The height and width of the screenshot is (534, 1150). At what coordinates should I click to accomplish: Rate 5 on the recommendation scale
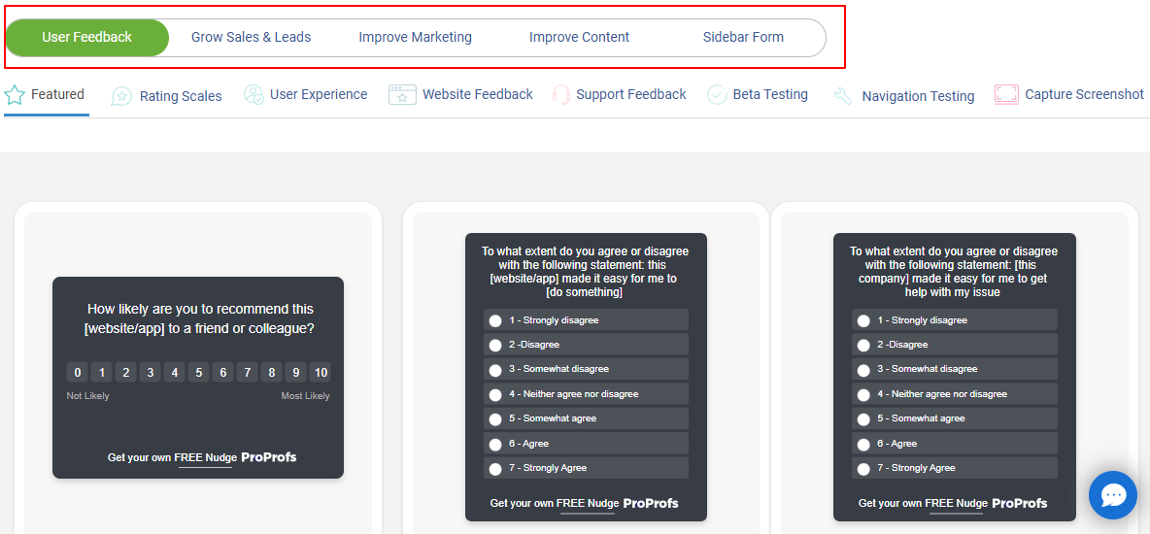[198, 372]
